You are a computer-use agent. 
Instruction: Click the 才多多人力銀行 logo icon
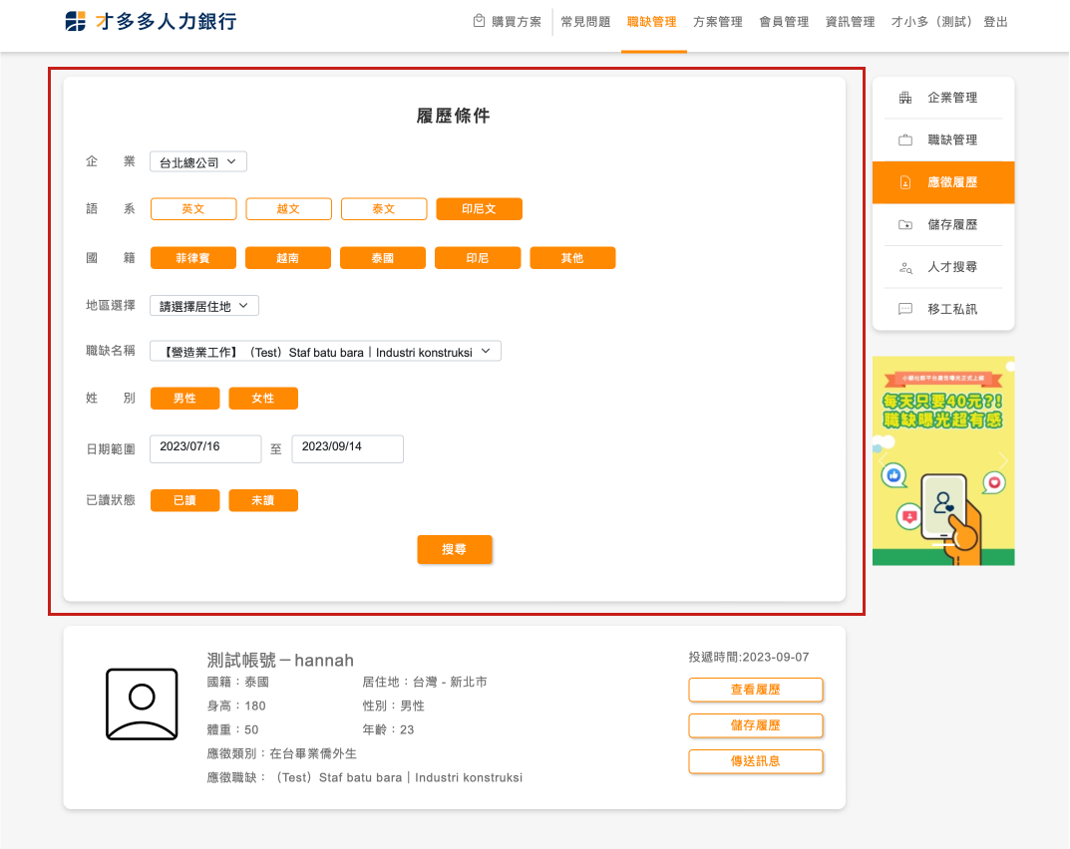76,22
